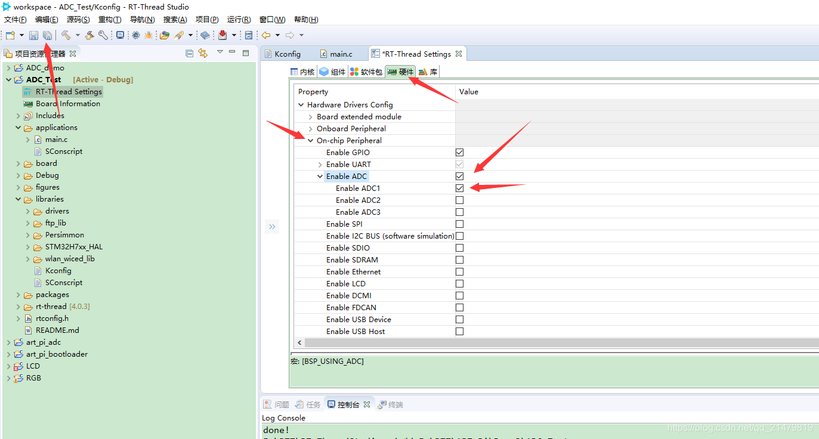Close the RT-Thread Settings editor tab
Viewport: 819px width, 439px height.
coord(459,54)
